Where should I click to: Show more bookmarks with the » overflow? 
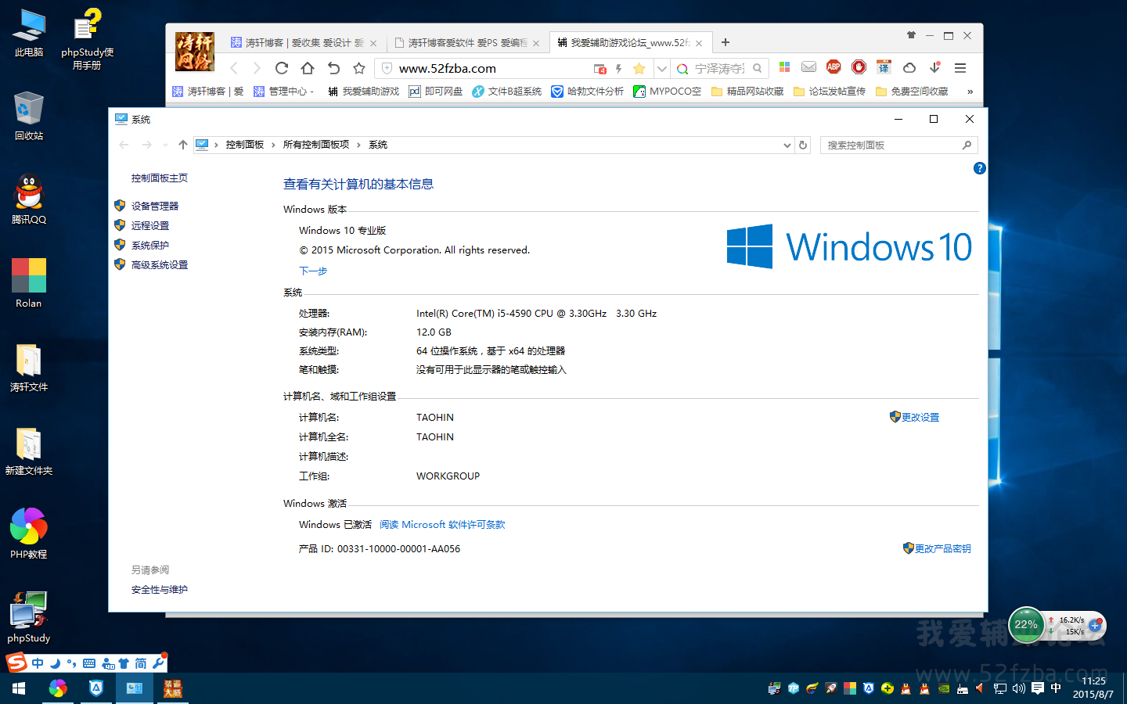(x=970, y=92)
